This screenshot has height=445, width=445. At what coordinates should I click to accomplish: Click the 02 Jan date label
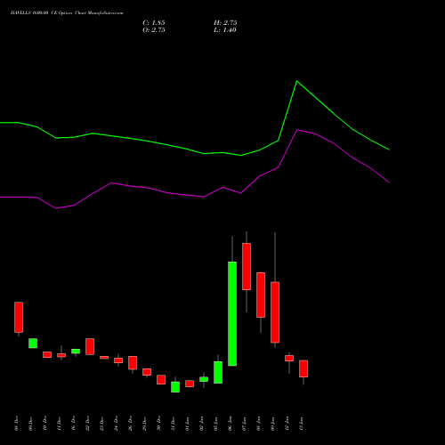pyautogui.click(x=201, y=424)
